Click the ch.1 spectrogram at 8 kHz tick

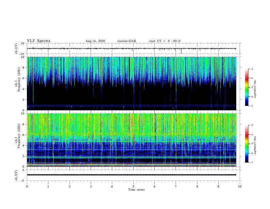[x=24, y=68]
